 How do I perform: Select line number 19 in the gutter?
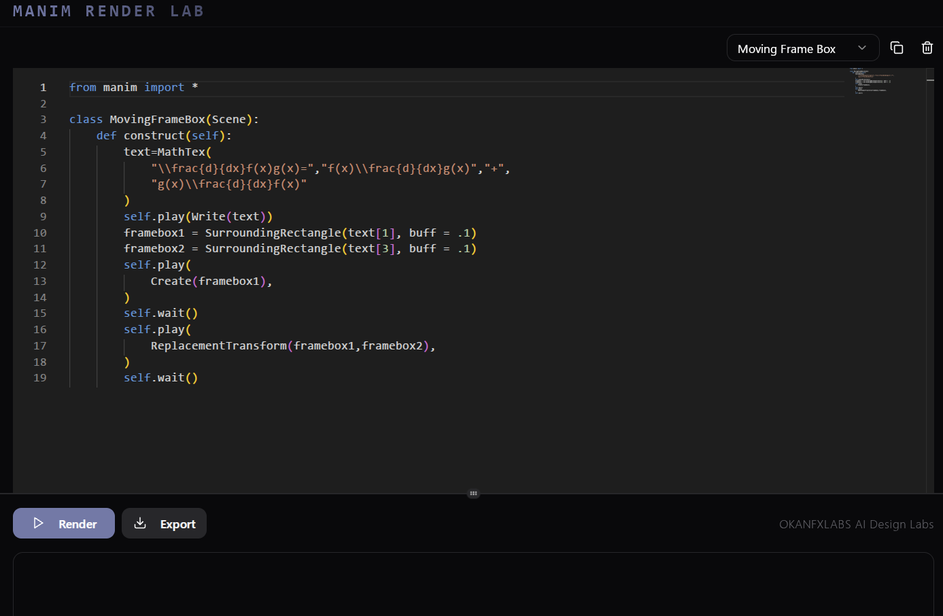point(40,378)
